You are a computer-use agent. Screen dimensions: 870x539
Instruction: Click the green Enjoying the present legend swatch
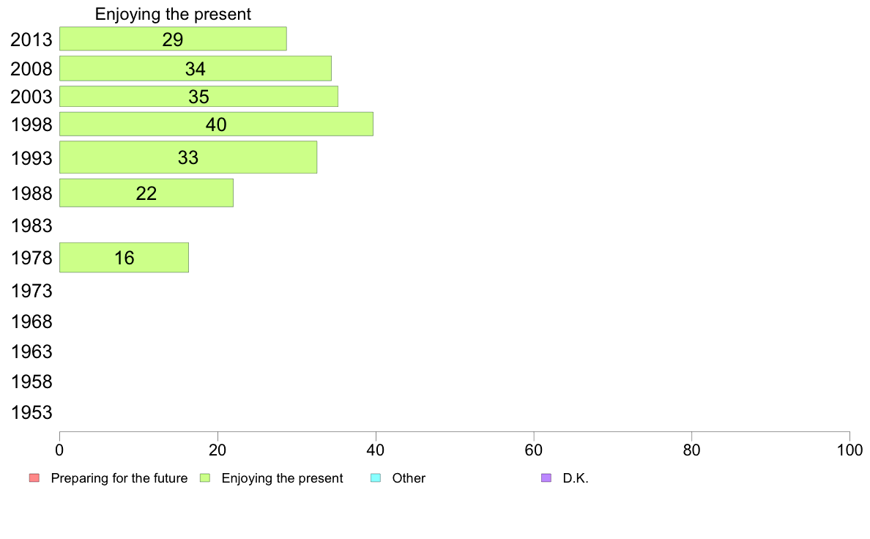205,478
